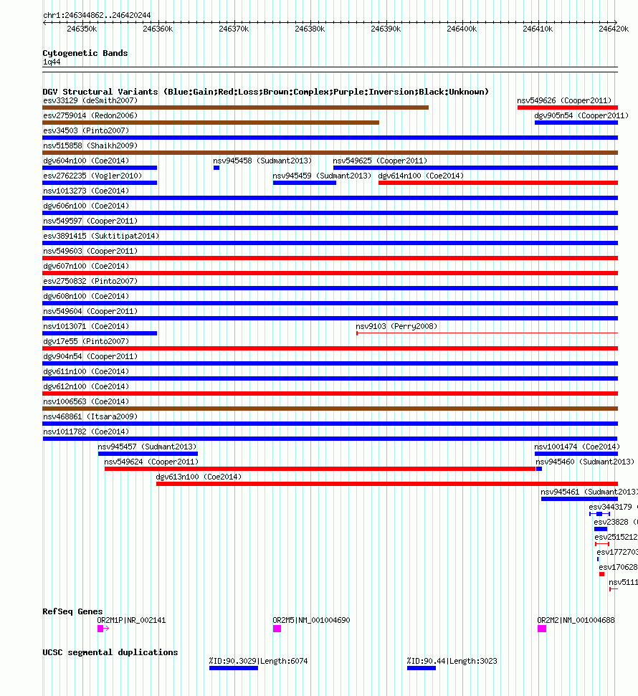Select the nsv5111 red marker glyph
This screenshot has height=696, width=638.
(x=614, y=589)
